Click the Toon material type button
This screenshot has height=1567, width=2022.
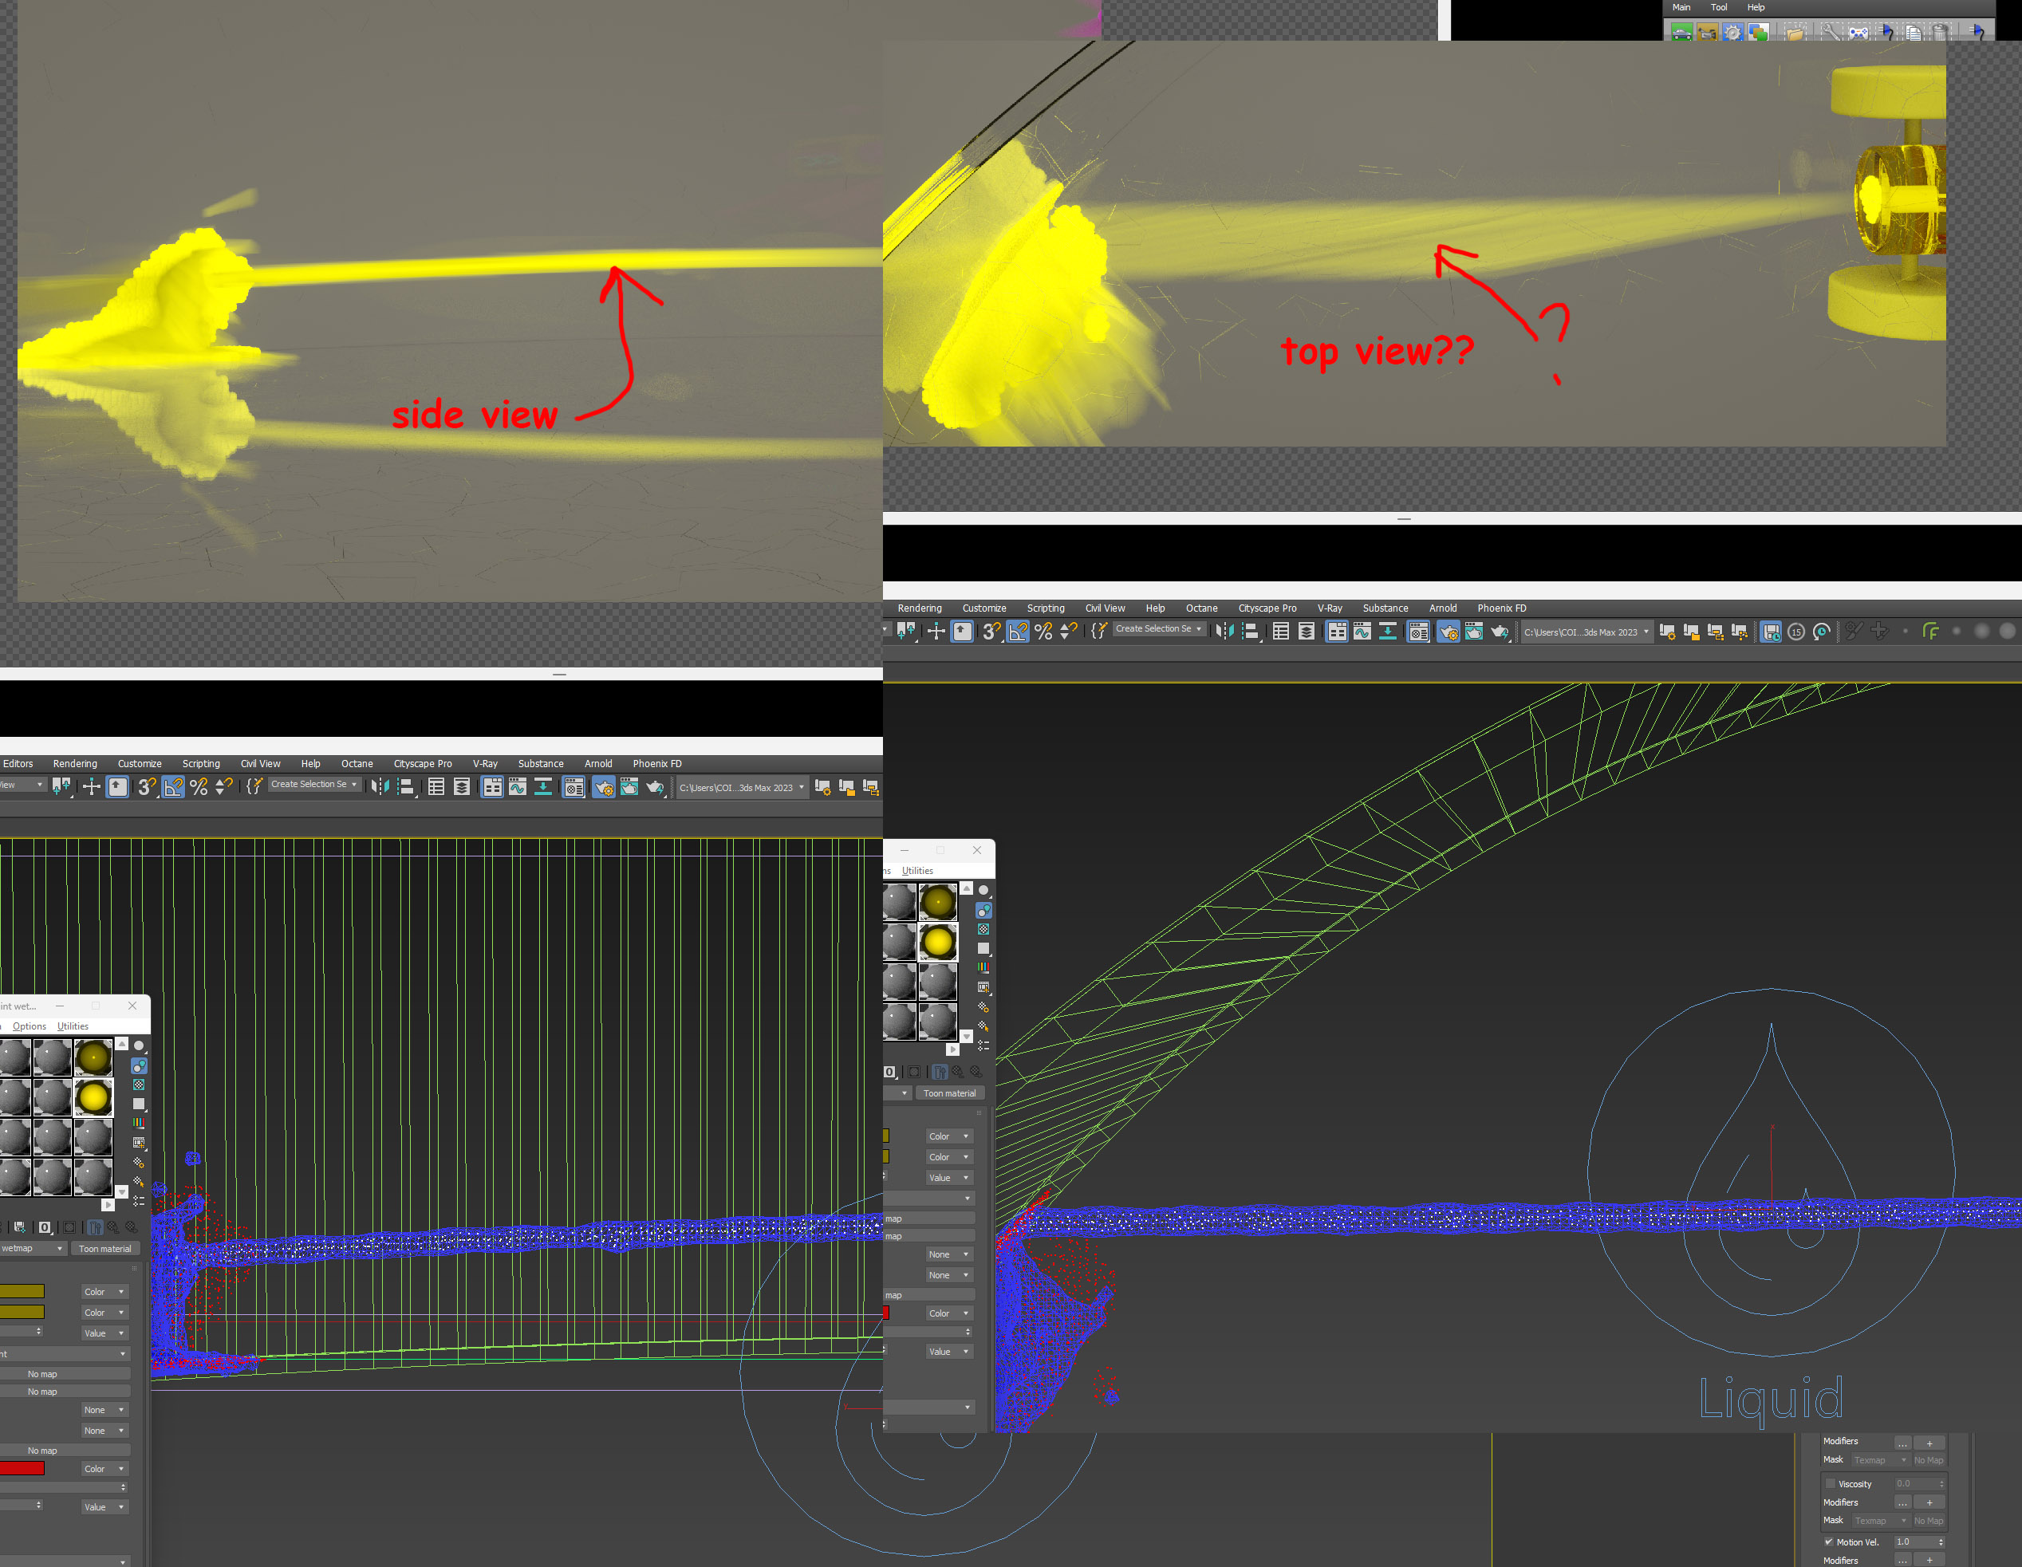(104, 1249)
